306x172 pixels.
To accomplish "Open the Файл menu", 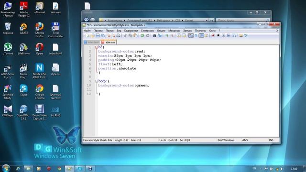I will coord(87,31).
